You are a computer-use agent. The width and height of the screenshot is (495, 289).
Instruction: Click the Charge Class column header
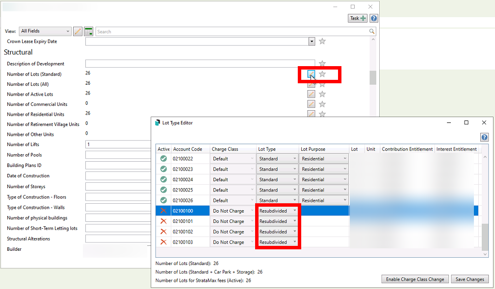pos(233,149)
